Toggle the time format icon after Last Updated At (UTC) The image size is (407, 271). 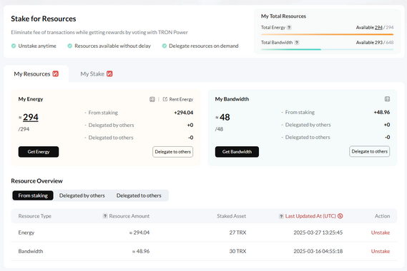(x=340, y=216)
